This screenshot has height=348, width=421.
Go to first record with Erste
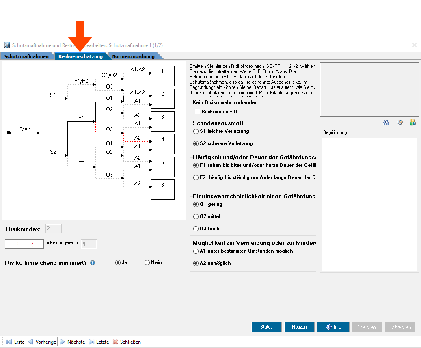pyautogui.click(x=15, y=342)
